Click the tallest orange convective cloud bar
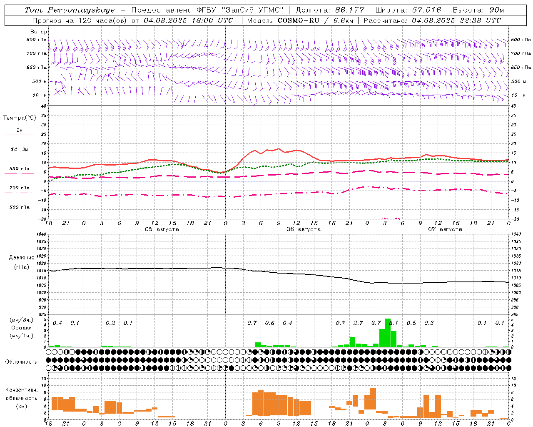This screenshot has height=427, width=533. point(373,399)
